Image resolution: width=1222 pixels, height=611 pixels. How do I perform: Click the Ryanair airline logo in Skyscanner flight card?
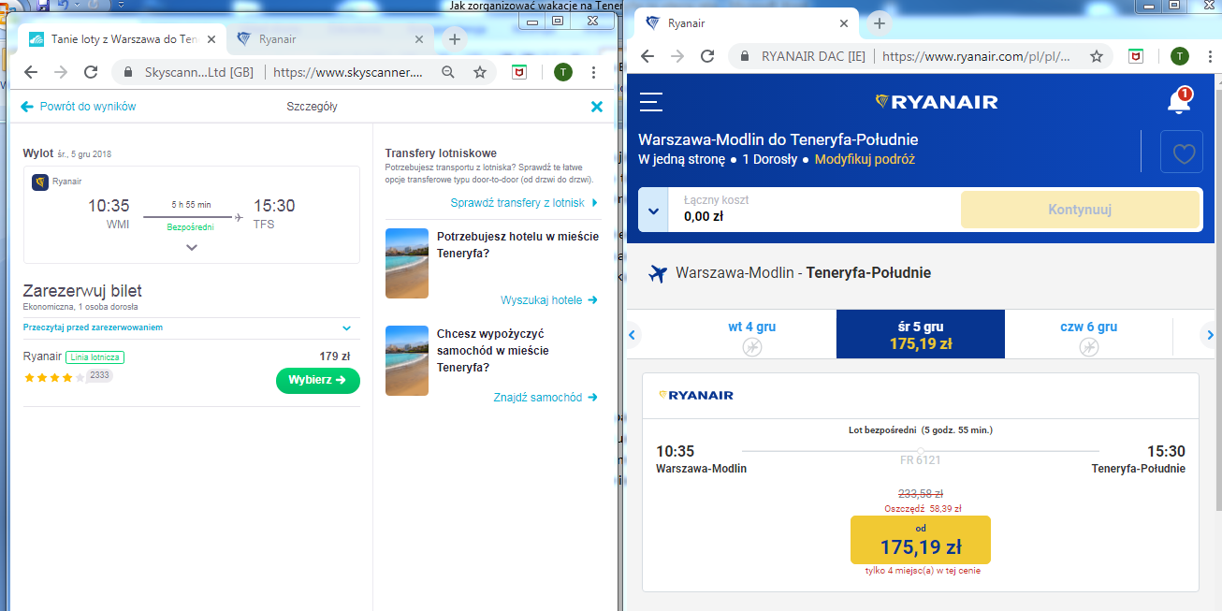(x=40, y=182)
